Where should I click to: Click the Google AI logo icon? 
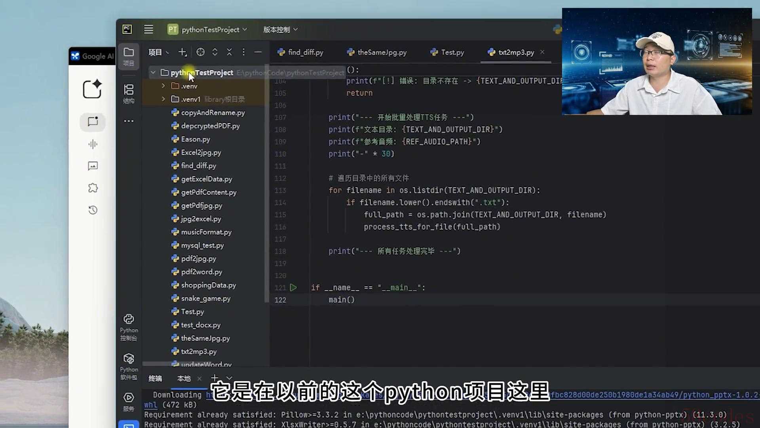(x=75, y=56)
